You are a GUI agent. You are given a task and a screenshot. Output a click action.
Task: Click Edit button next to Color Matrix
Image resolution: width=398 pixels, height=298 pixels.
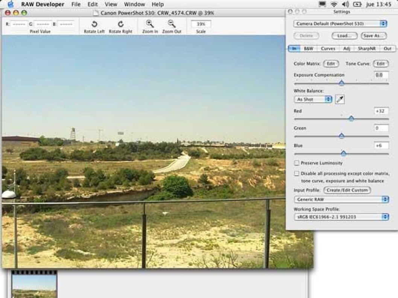tap(331, 64)
